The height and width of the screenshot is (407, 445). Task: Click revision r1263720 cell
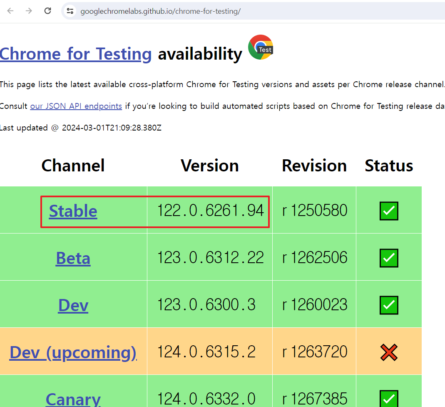314,352
